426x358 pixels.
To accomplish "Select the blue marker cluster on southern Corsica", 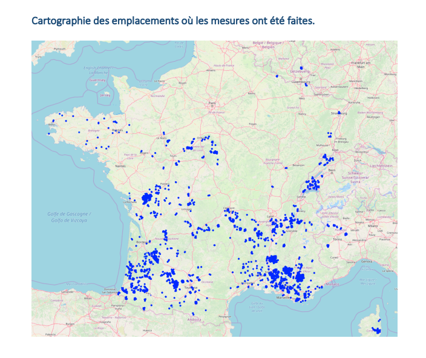I will (377, 330).
